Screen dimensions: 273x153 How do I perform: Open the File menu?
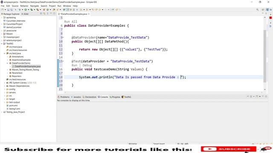tap(3, 6)
